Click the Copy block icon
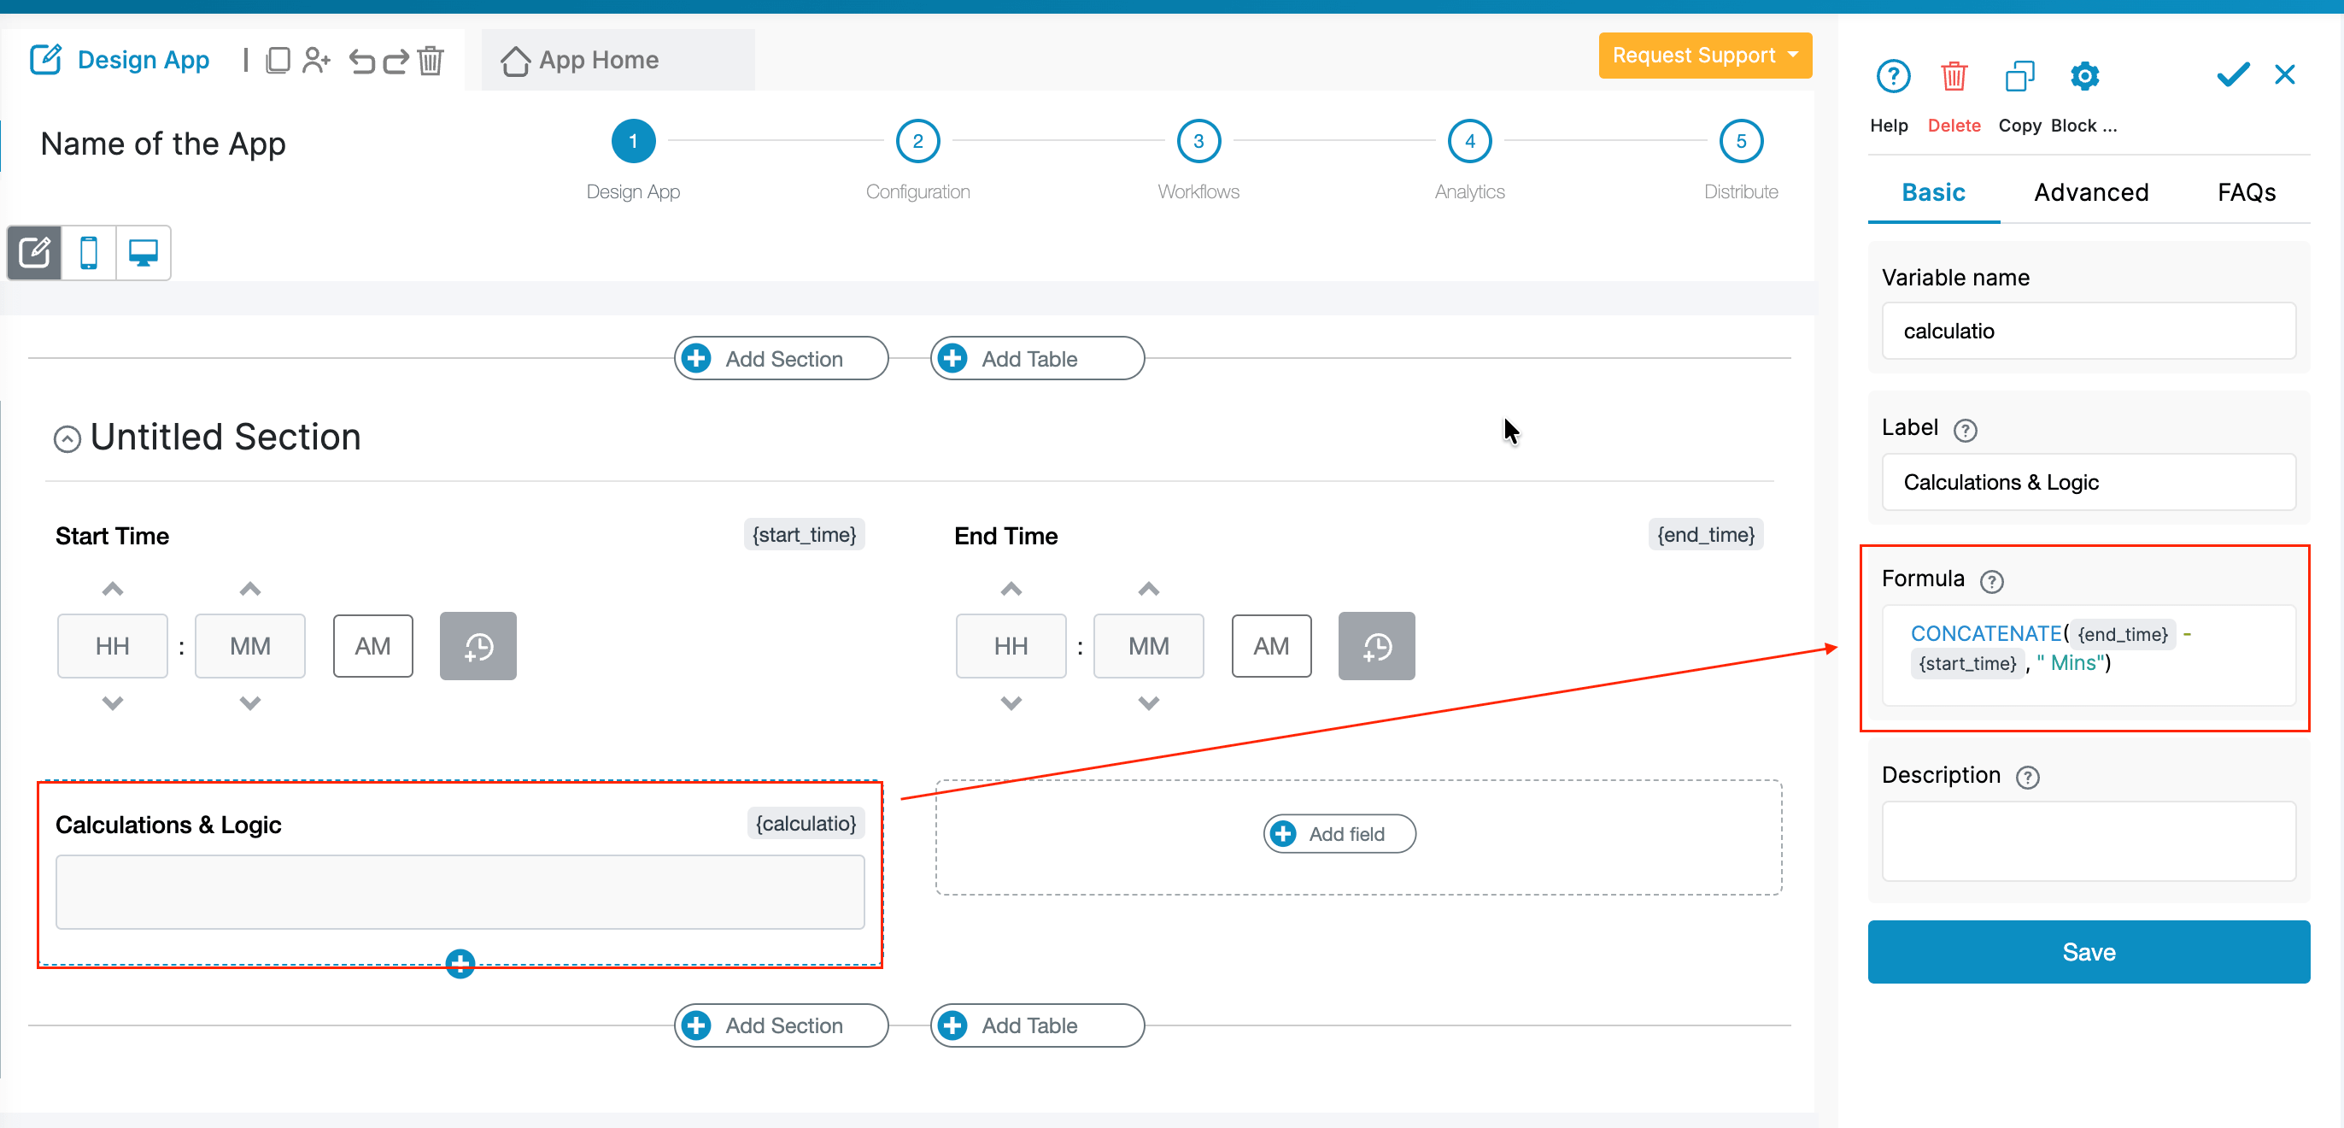 pos(2019,76)
